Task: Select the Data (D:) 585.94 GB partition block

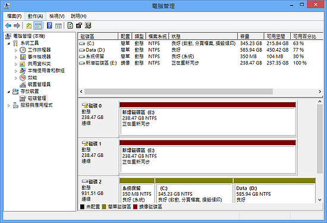Action: (275, 190)
